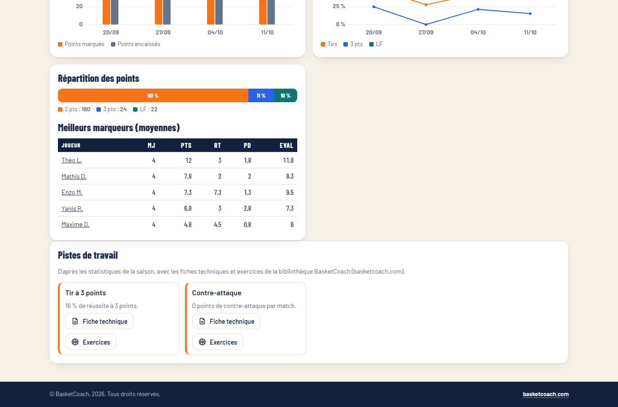Click the PD column header
The width and height of the screenshot is (618, 407).
247,146
